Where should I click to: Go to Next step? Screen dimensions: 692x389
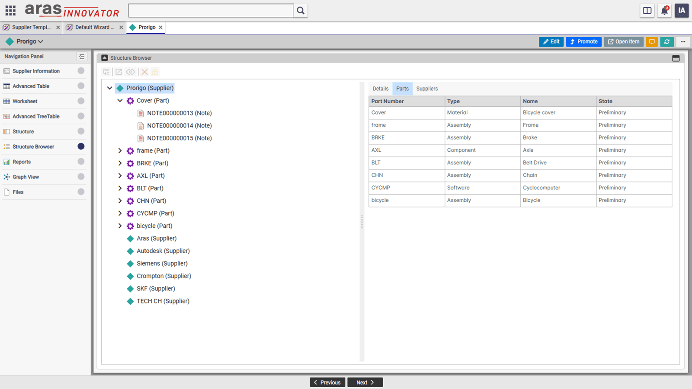pyautogui.click(x=365, y=383)
